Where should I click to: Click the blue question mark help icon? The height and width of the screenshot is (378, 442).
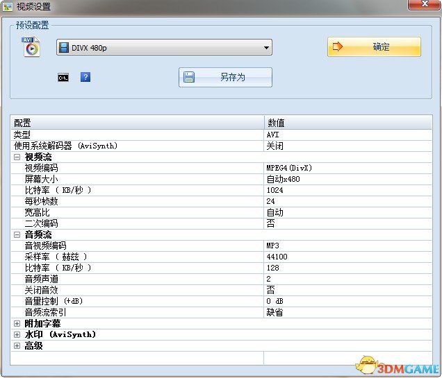[x=85, y=77]
